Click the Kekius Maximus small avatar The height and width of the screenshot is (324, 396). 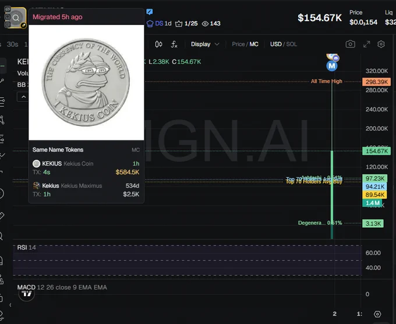tap(36, 186)
